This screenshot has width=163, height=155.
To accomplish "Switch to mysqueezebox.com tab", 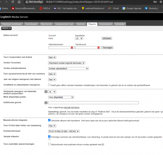I will 64,24.
